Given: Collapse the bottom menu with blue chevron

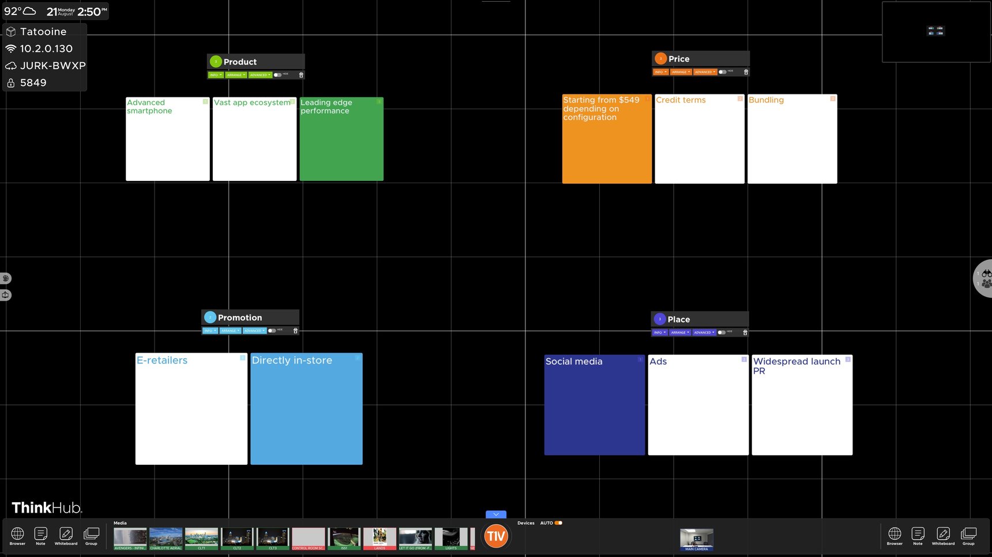Looking at the screenshot, I should 496,514.
